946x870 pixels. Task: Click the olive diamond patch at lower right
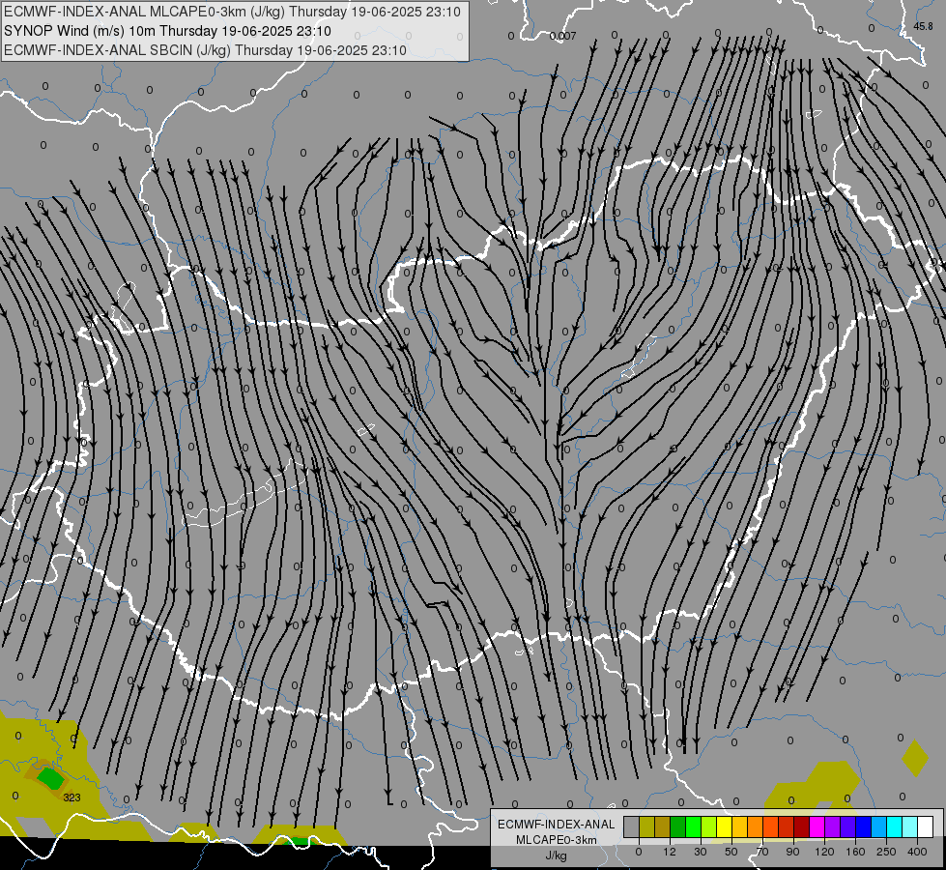click(x=915, y=758)
